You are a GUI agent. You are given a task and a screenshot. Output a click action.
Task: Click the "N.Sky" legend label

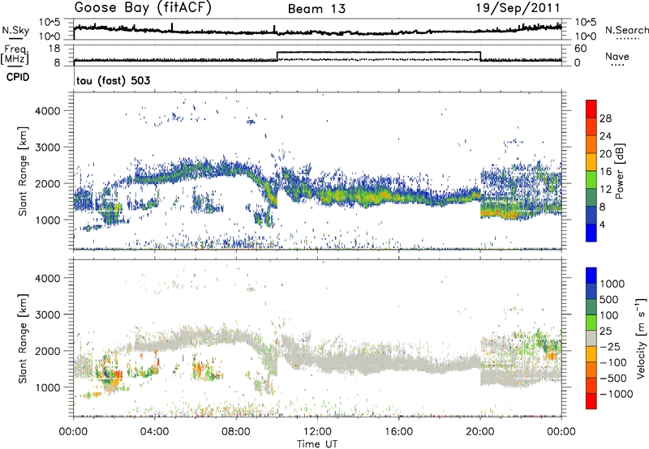(15, 30)
